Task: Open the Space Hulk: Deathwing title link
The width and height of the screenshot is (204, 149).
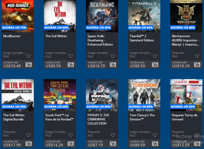Action: click(100, 40)
